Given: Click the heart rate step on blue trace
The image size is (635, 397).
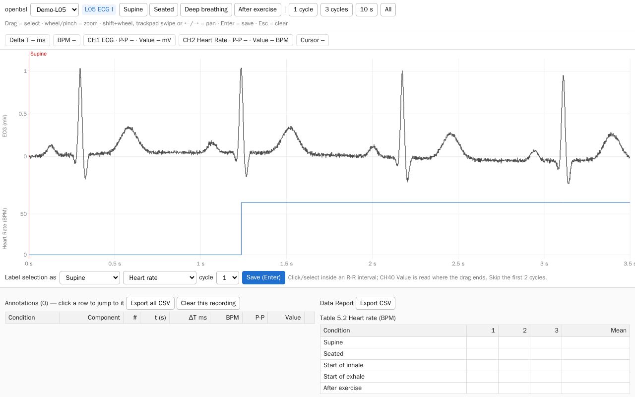Looking at the screenshot, I should point(242,228).
